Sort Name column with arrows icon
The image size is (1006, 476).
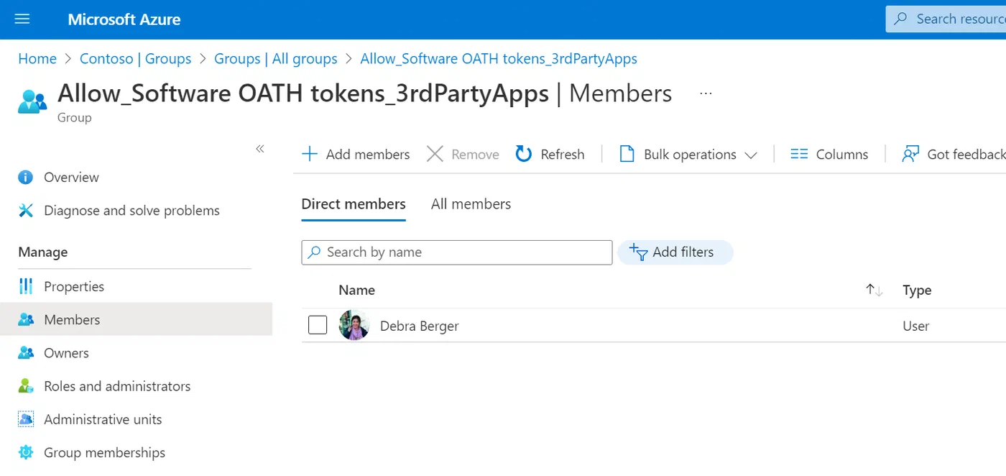coord(875,290)
